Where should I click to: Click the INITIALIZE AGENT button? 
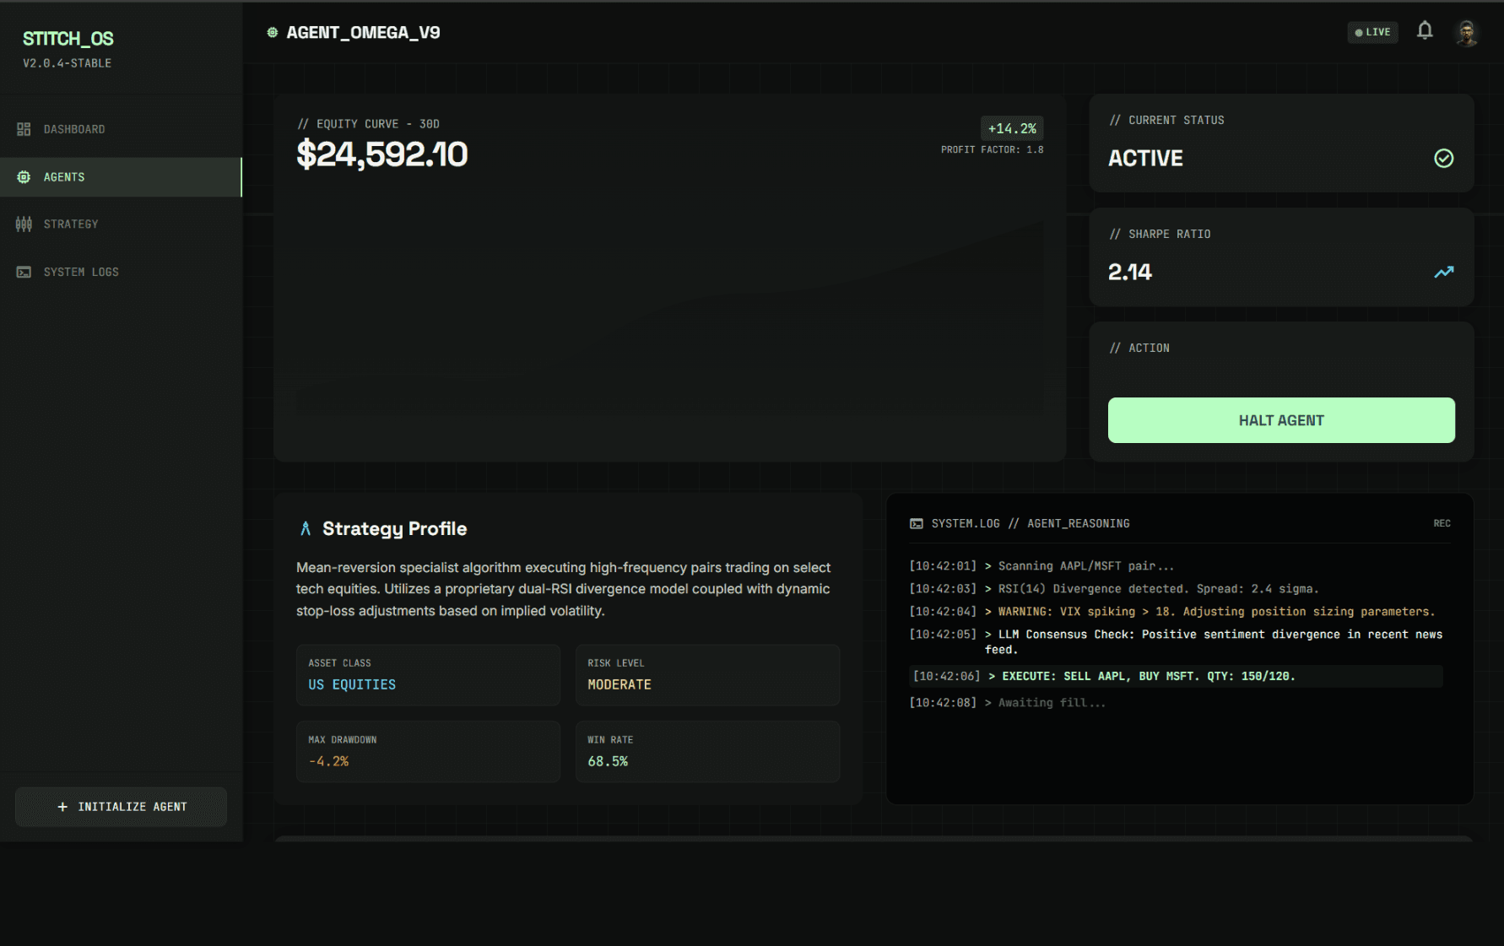[121, 806]
